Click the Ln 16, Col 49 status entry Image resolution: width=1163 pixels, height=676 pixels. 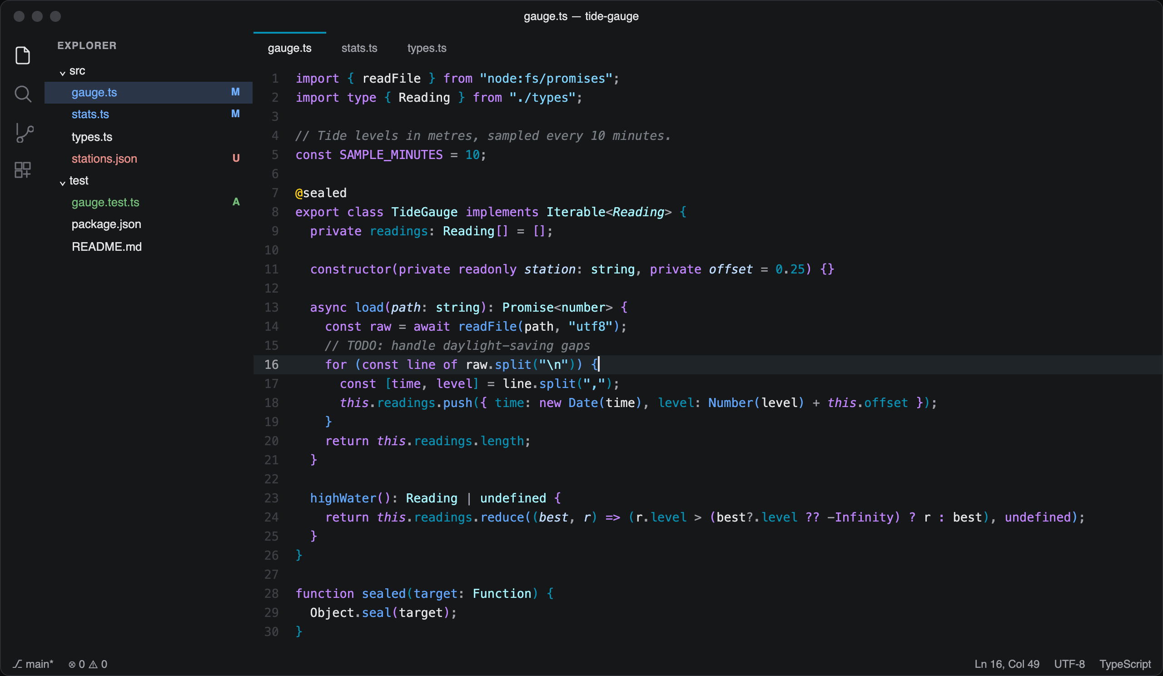pos(1007,664)
